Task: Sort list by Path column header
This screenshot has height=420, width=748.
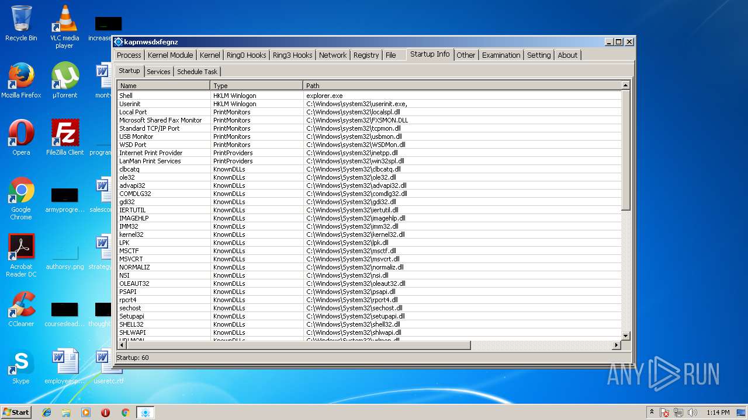Action: click(462, 86)
